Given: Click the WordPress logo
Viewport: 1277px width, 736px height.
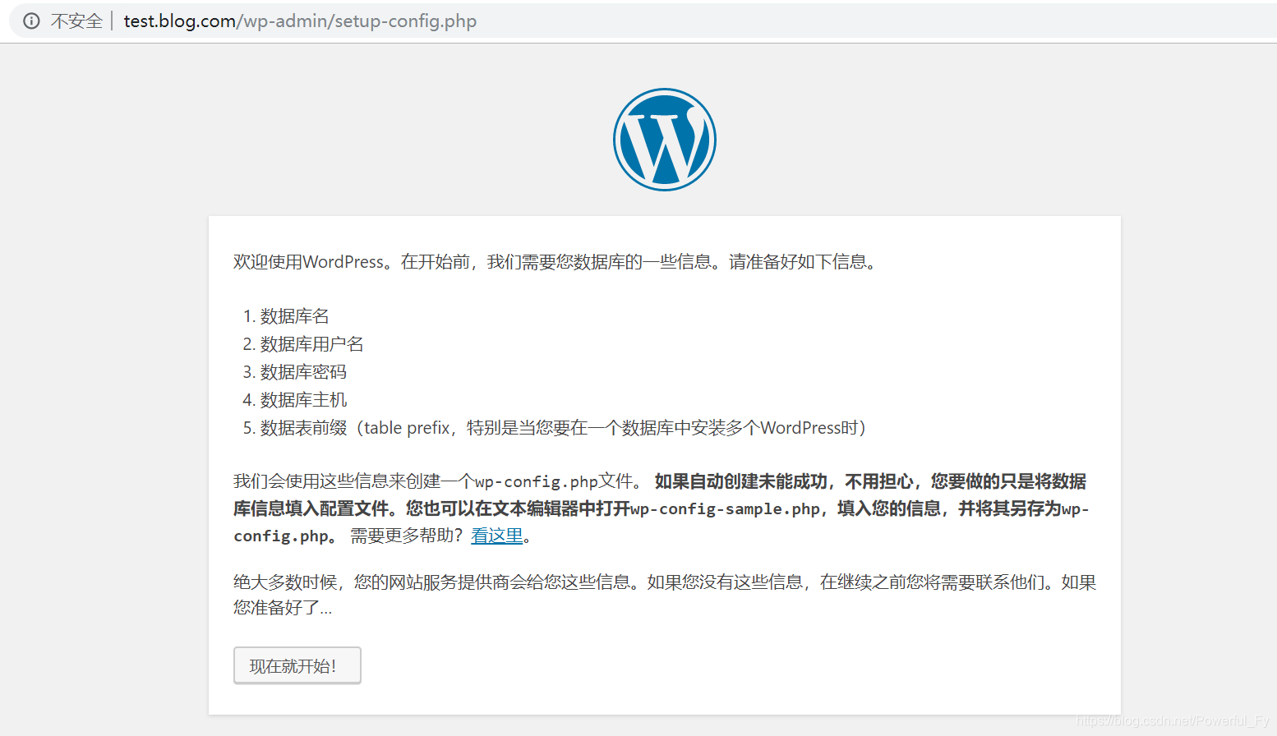Looking at the screenshot, I should pos(665,140).
